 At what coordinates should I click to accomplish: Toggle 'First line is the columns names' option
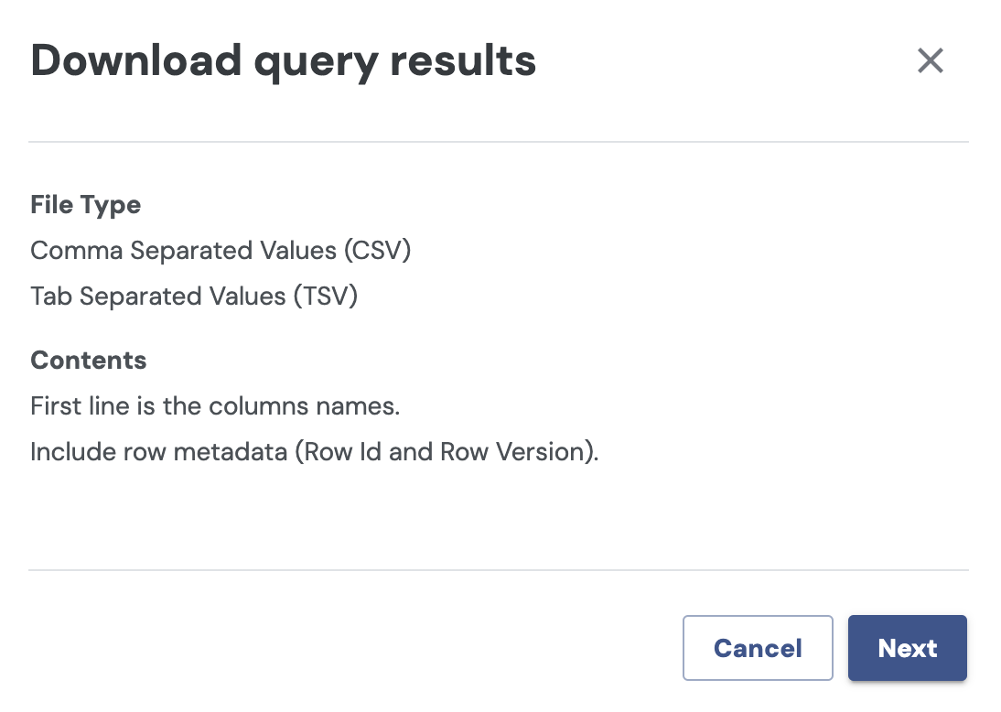pos(215,405)
